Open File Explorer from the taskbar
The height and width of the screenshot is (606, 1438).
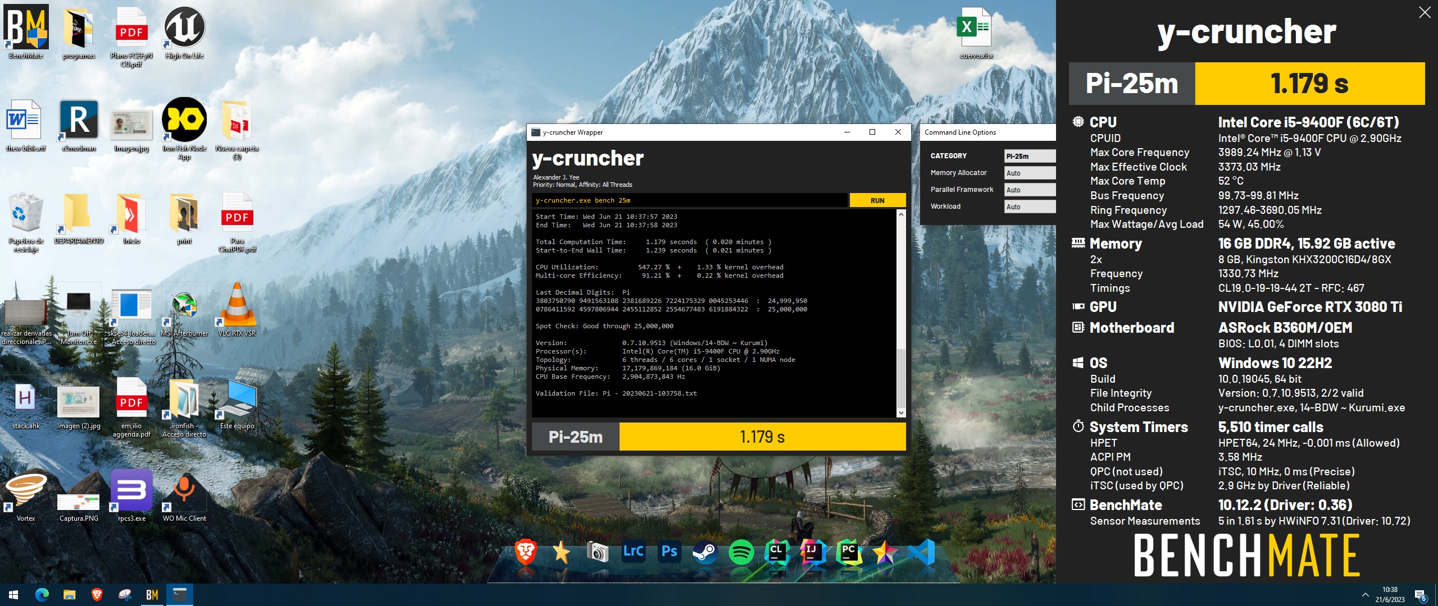coord(69,595)
